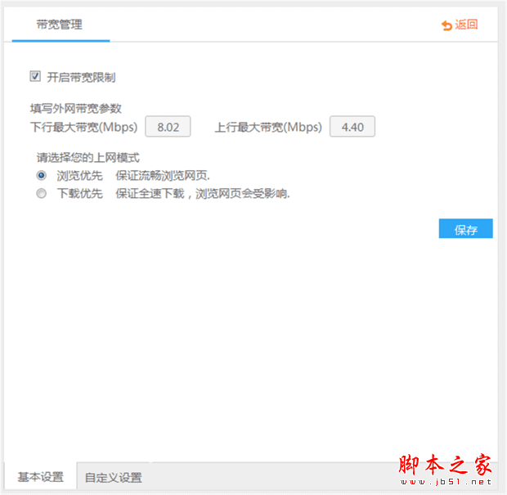507x495 pixels.
Task: Open the 带宽管理 tab
Action: (60, 25)
